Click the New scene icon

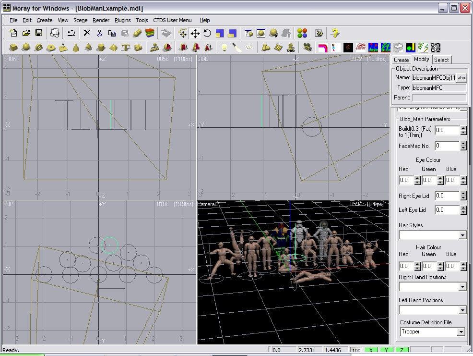[x=13, y=33]
